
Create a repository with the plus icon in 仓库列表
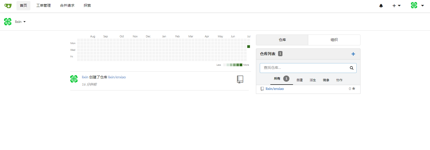coord(353,54)
